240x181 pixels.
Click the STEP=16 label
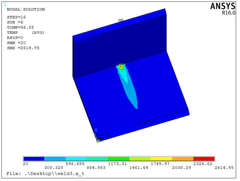(x=16, y=17)
